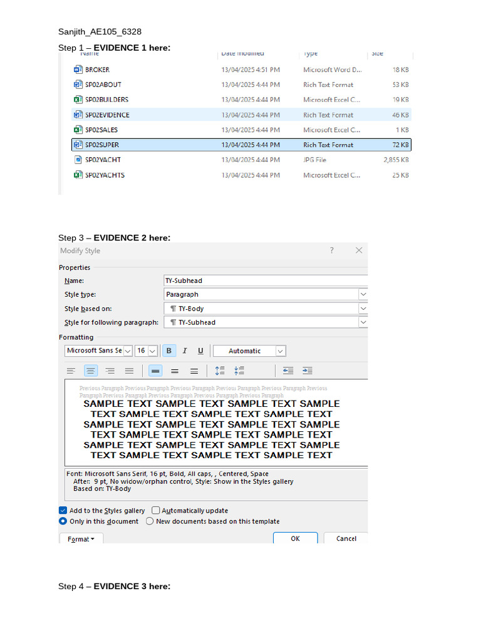Choose 1.5 line spacing icon
Image resolution: width=481 pixels, height=641 pixels.
[x=175, y=371]
